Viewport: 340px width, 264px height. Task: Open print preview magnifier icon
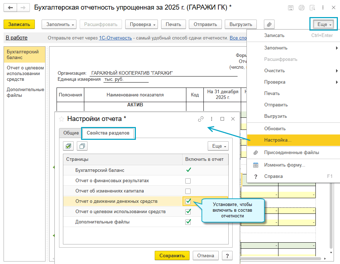312,8
